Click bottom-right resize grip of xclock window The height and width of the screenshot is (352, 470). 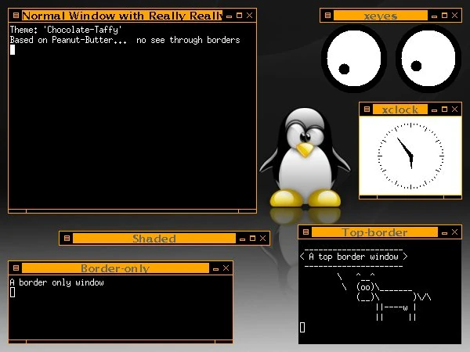tap(453, 197)
